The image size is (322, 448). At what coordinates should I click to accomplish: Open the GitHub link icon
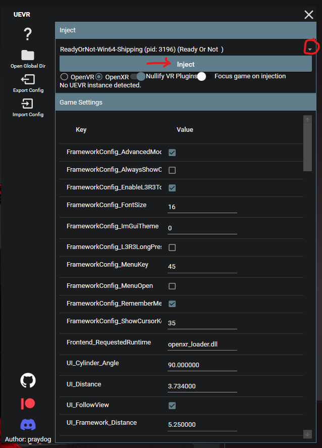click(x=28, y=380)
